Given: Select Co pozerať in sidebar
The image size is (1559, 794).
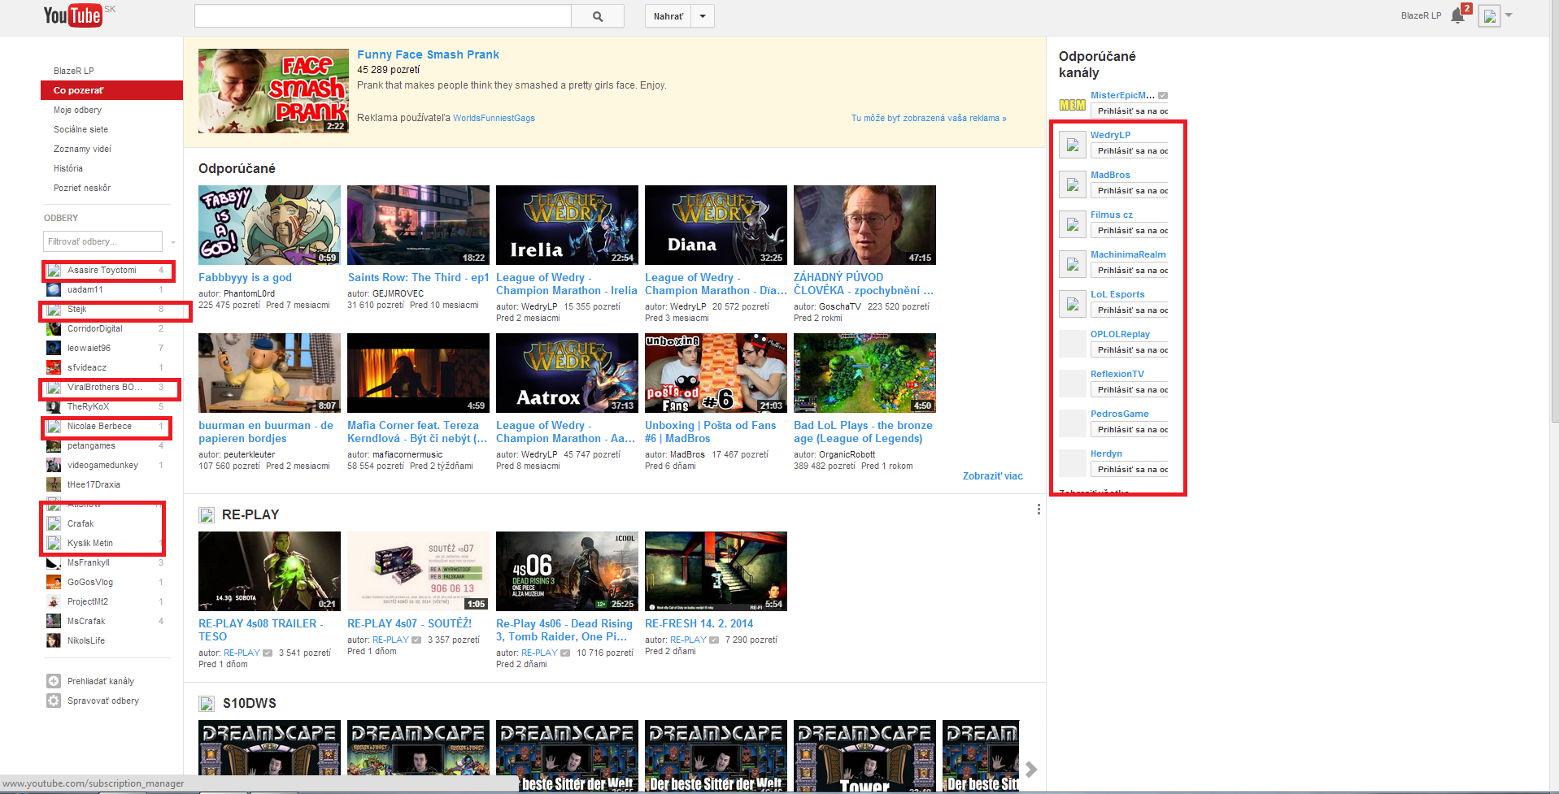Looking at the screenshot, I should click(111, 90).
